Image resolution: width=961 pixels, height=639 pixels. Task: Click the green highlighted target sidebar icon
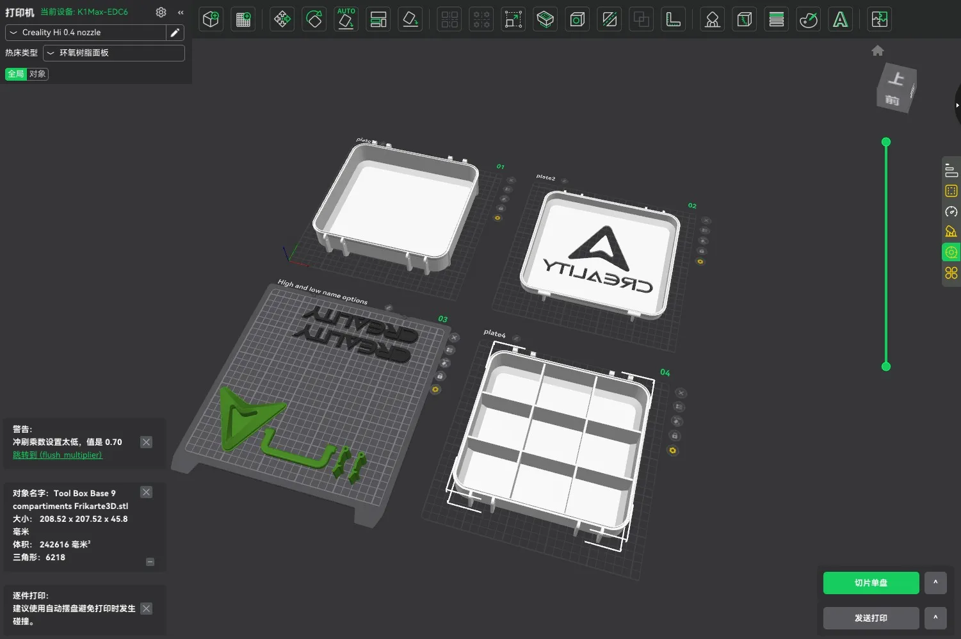click(x=951, y=252)
